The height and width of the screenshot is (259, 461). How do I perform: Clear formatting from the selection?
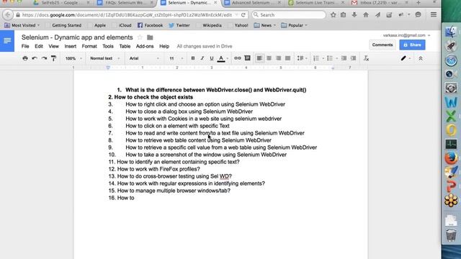pyautogui.click(x=366, y=58)
